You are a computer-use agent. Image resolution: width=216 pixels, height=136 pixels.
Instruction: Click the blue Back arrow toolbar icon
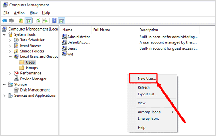click(x=5, y=20)
